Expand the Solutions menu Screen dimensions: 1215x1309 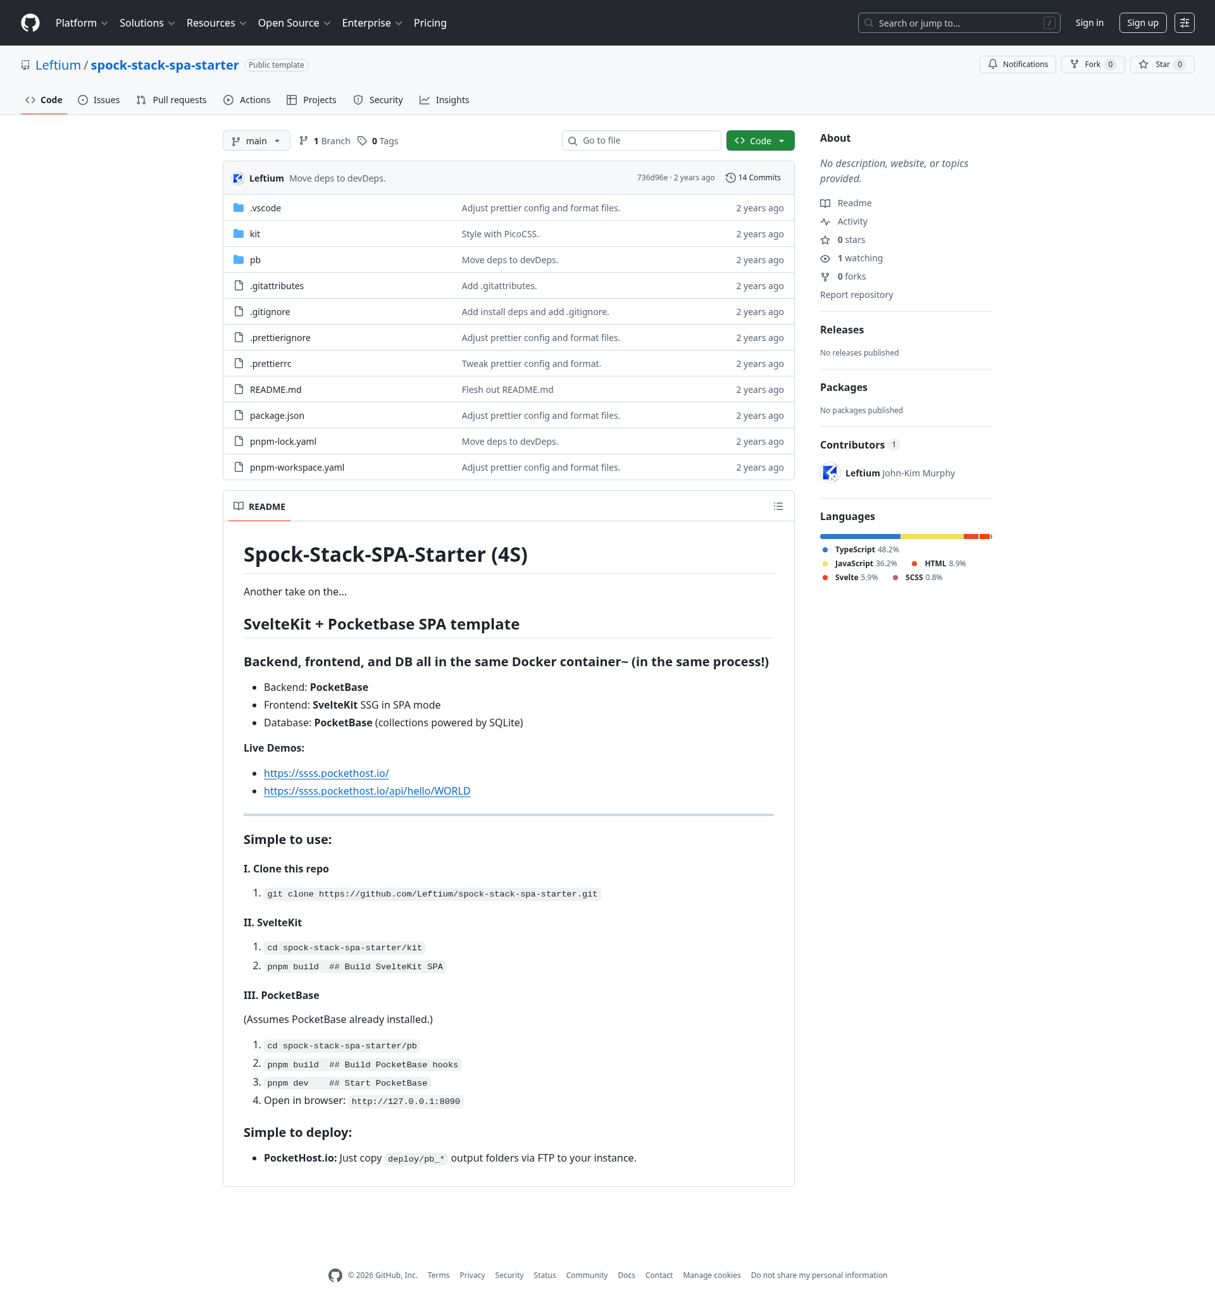[x=147, y=23]
